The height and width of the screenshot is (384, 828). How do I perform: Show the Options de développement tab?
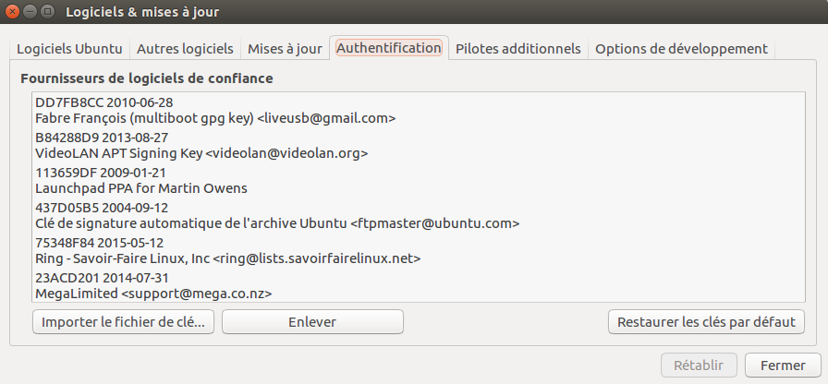pyautogui.click(x=681, y=49)
